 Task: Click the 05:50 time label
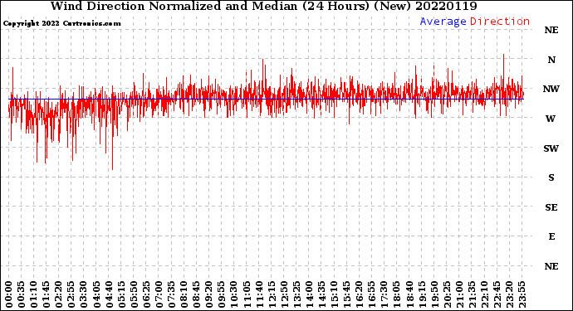coord(134,294)
